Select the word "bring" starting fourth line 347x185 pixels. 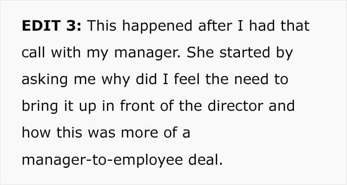click(40, 107)
